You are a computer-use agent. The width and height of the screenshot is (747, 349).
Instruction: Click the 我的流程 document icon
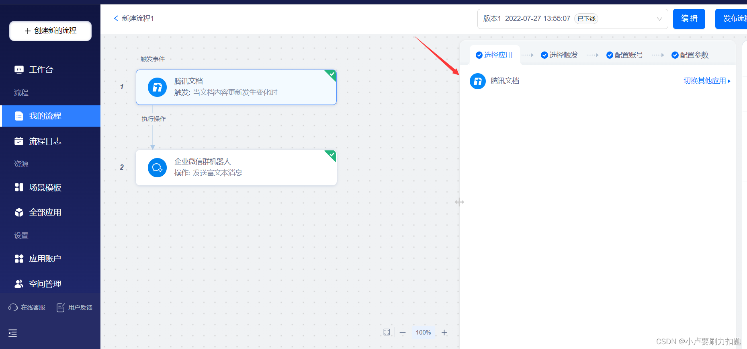tap(19, 116)
